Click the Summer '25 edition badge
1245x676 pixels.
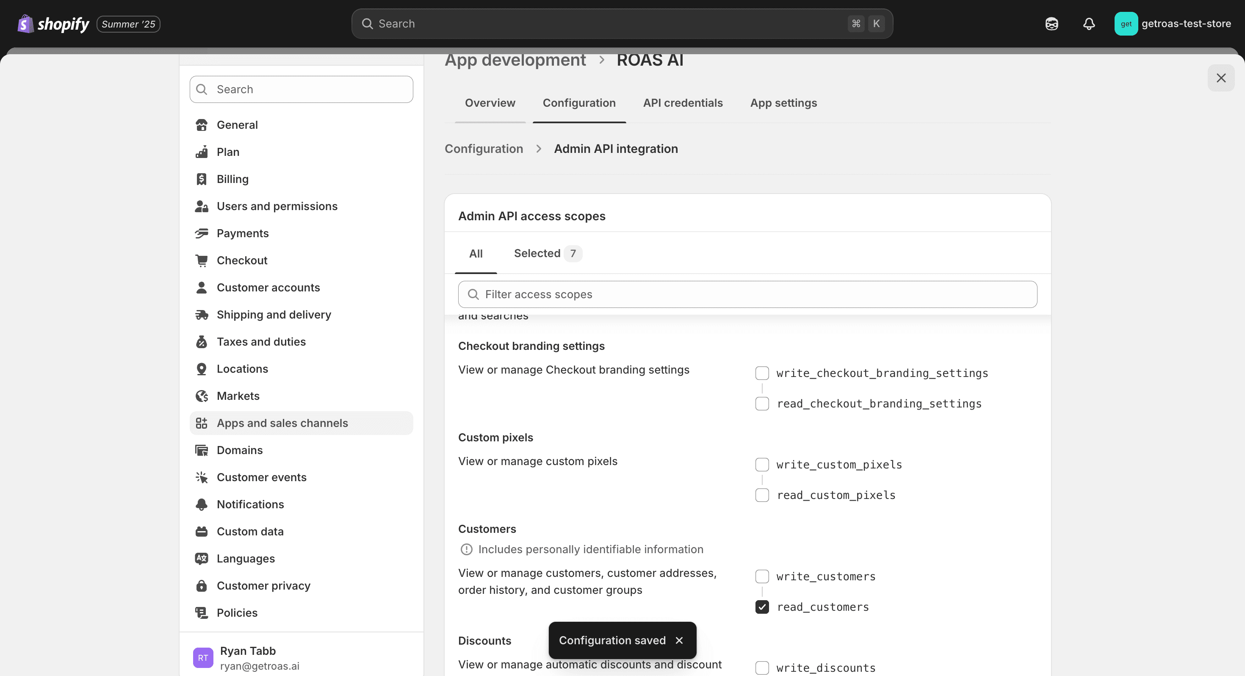pyautogui.click(x=128, y=24)
